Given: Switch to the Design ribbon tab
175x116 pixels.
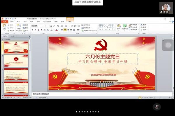Looking at the screenshot, I should pyautogui.click(x=25, y=22).
